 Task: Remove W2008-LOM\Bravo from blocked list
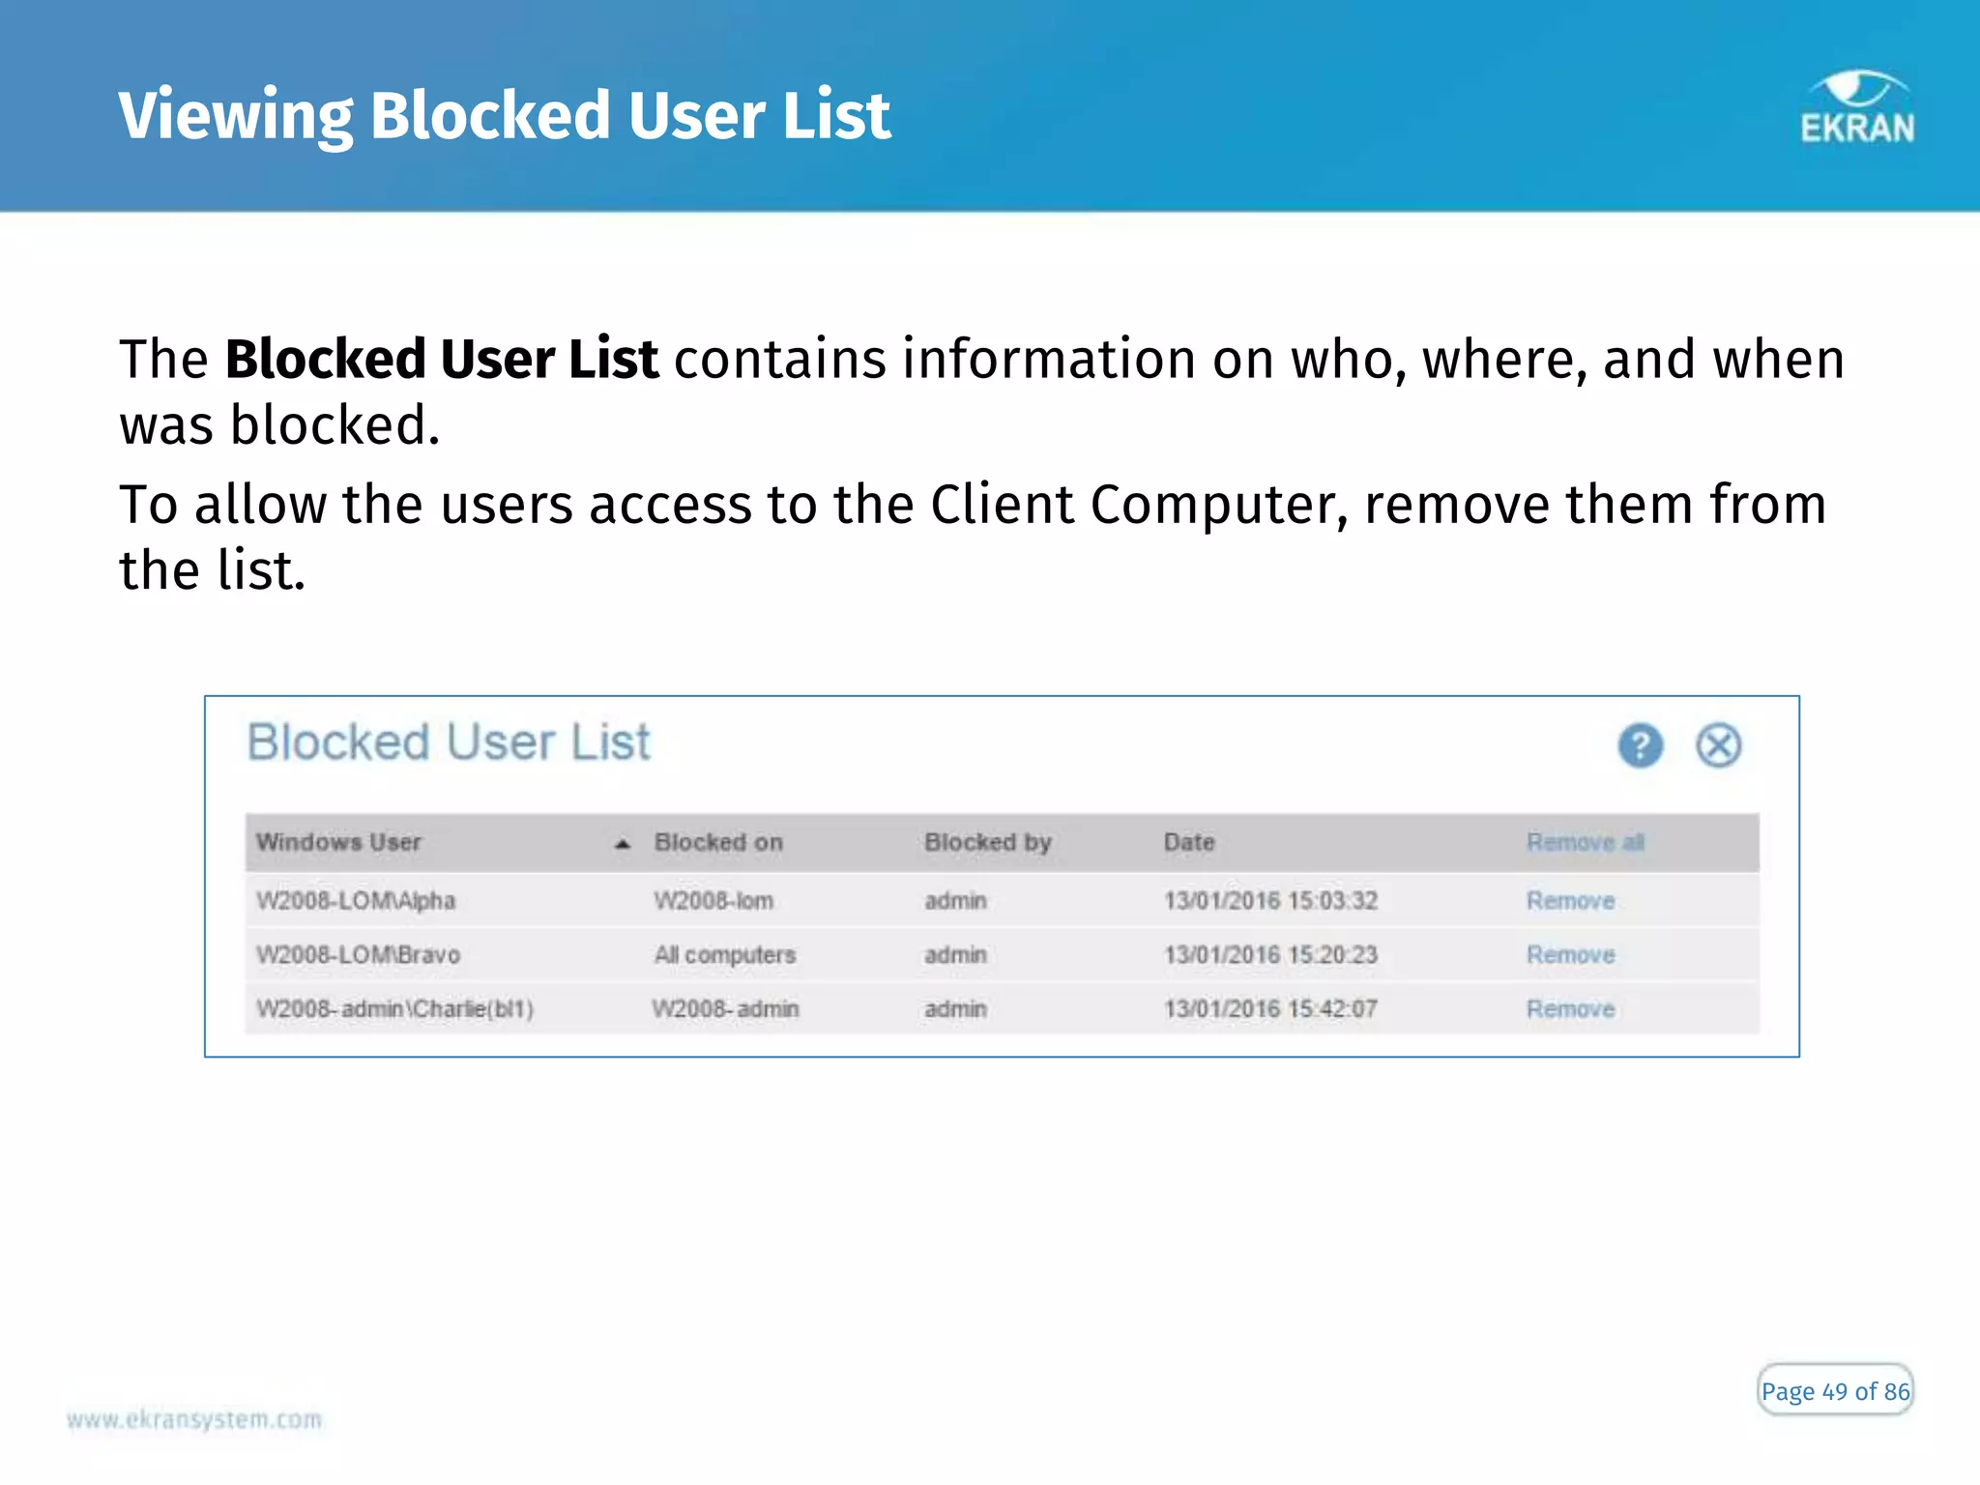click(x=1570, y=954)
